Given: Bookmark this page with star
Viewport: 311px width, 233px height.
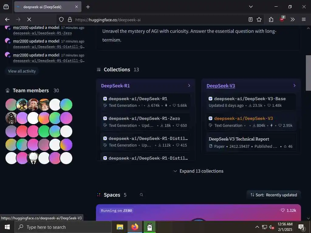Looking at the screenshot, I should [x=259, y=19].
